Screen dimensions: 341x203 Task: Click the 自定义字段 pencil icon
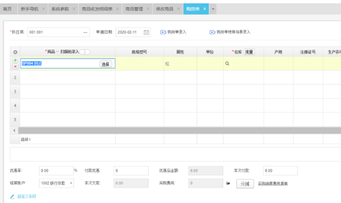12,197
